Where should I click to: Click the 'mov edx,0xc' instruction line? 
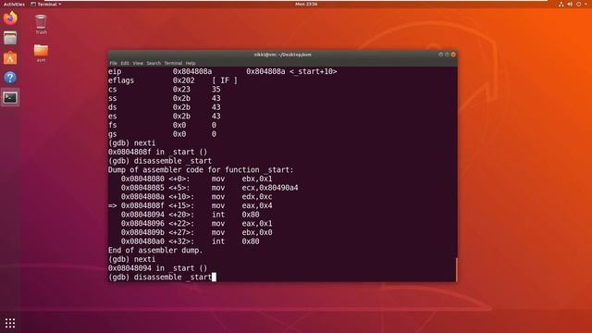[196, 197]
